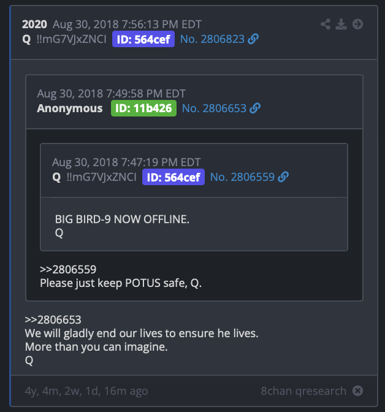The image size is (385, 412).
Task: Click chain link icon beside No. 2806559
Action: 283,177
